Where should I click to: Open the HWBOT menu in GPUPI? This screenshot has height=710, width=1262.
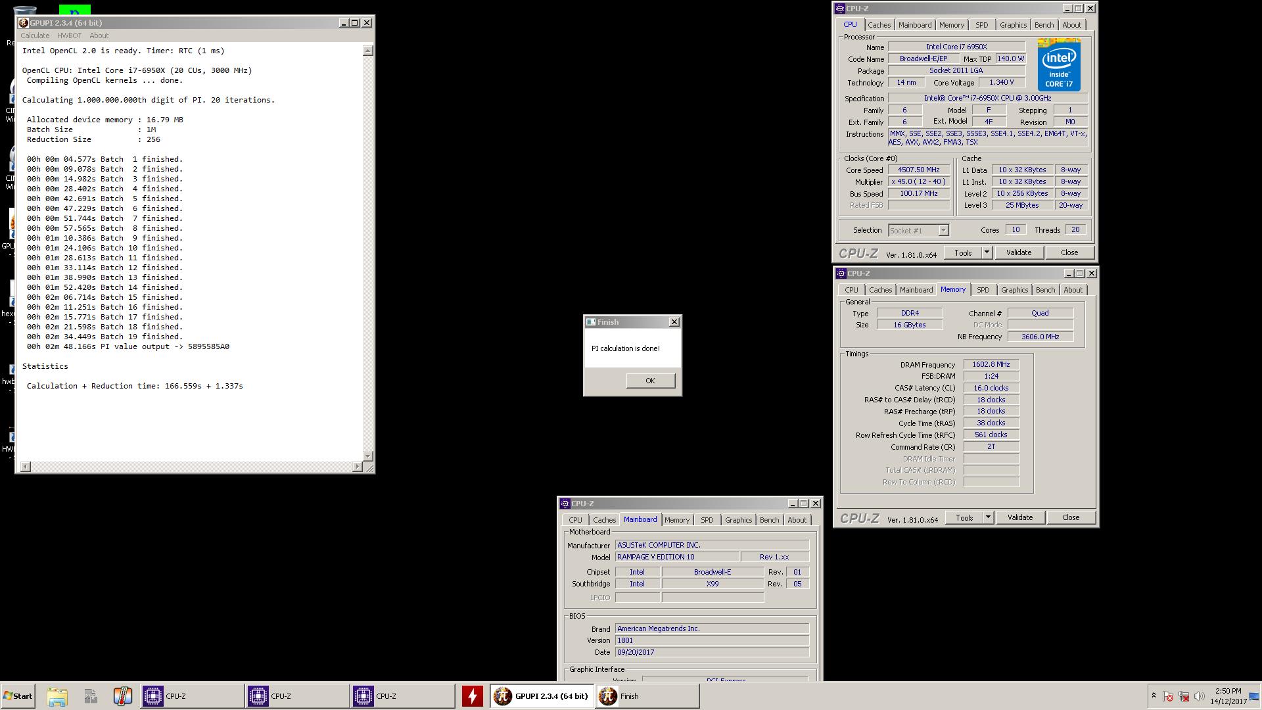click(x=69, y=35)
